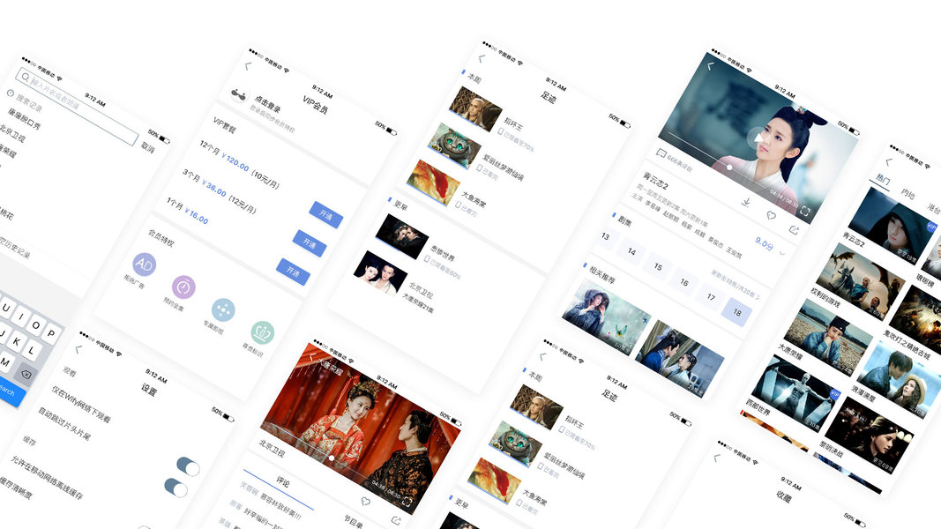
Task: Select 允许在移动网络离线缓存 setting row
Action: [x=47, y=477]
